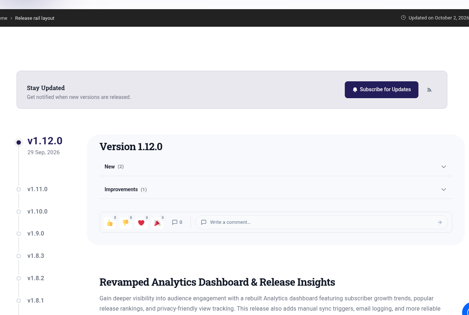Click the Revamped Analytics Dashboard heading
The height and width of the screenshot is (315, 469).
[x=217, y=282]
